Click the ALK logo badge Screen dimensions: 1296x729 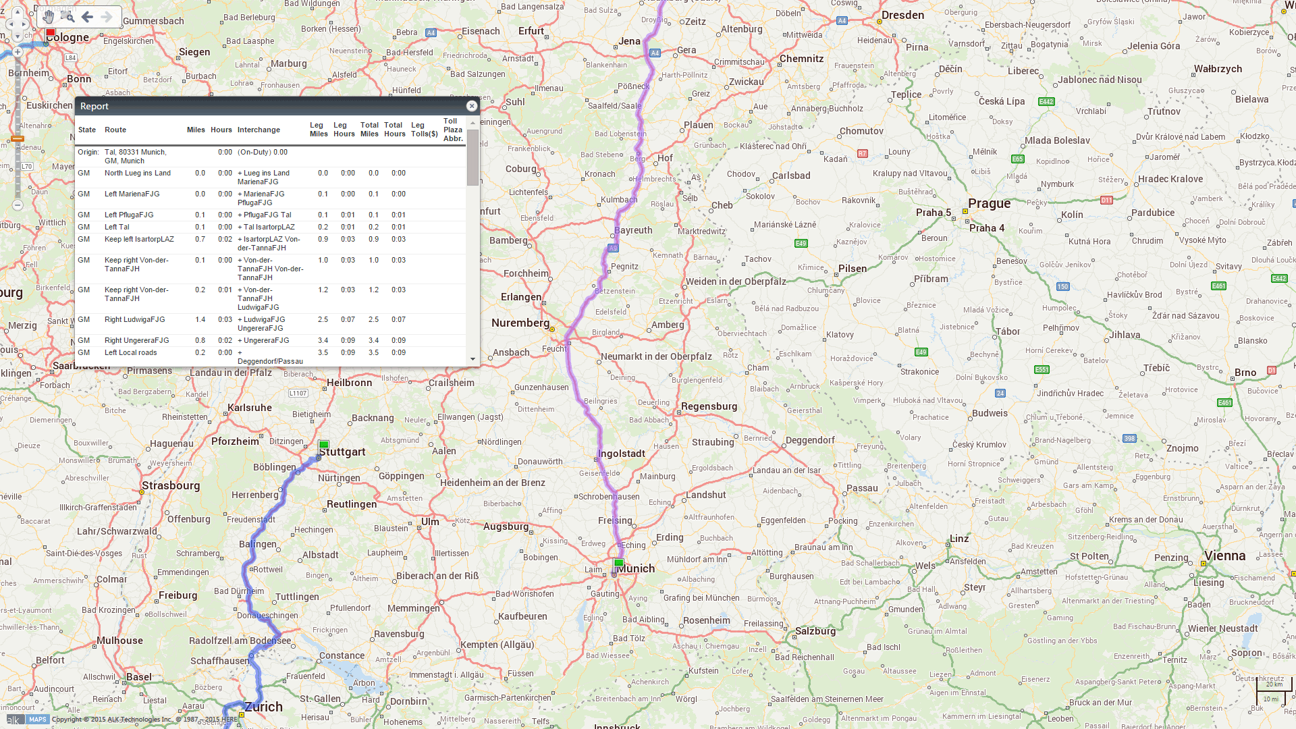(15, 720)
